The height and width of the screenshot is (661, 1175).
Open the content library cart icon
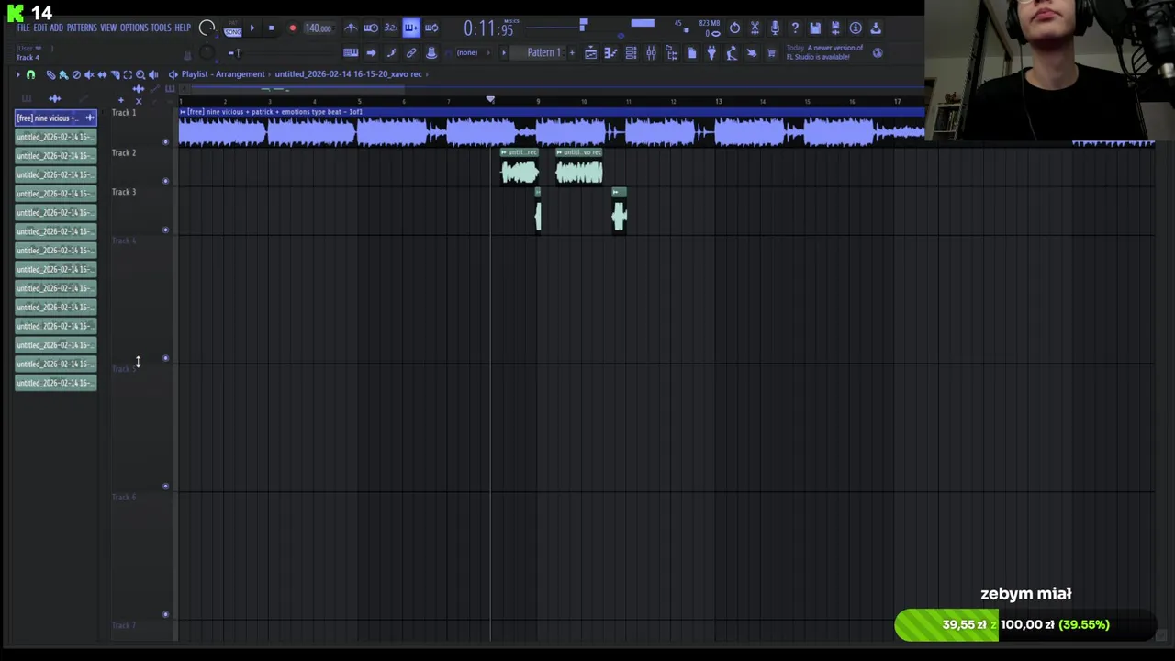[772, 52]
